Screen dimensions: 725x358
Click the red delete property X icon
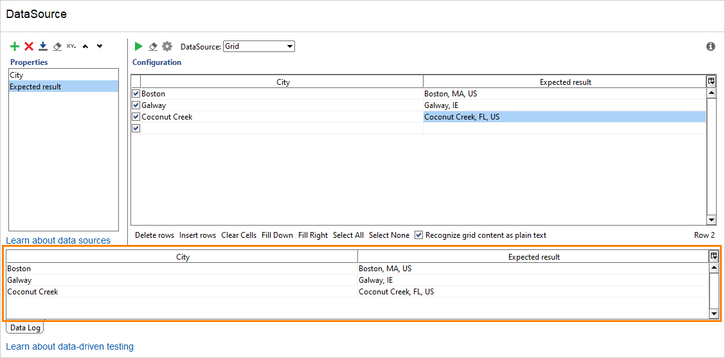click(29, 46)
